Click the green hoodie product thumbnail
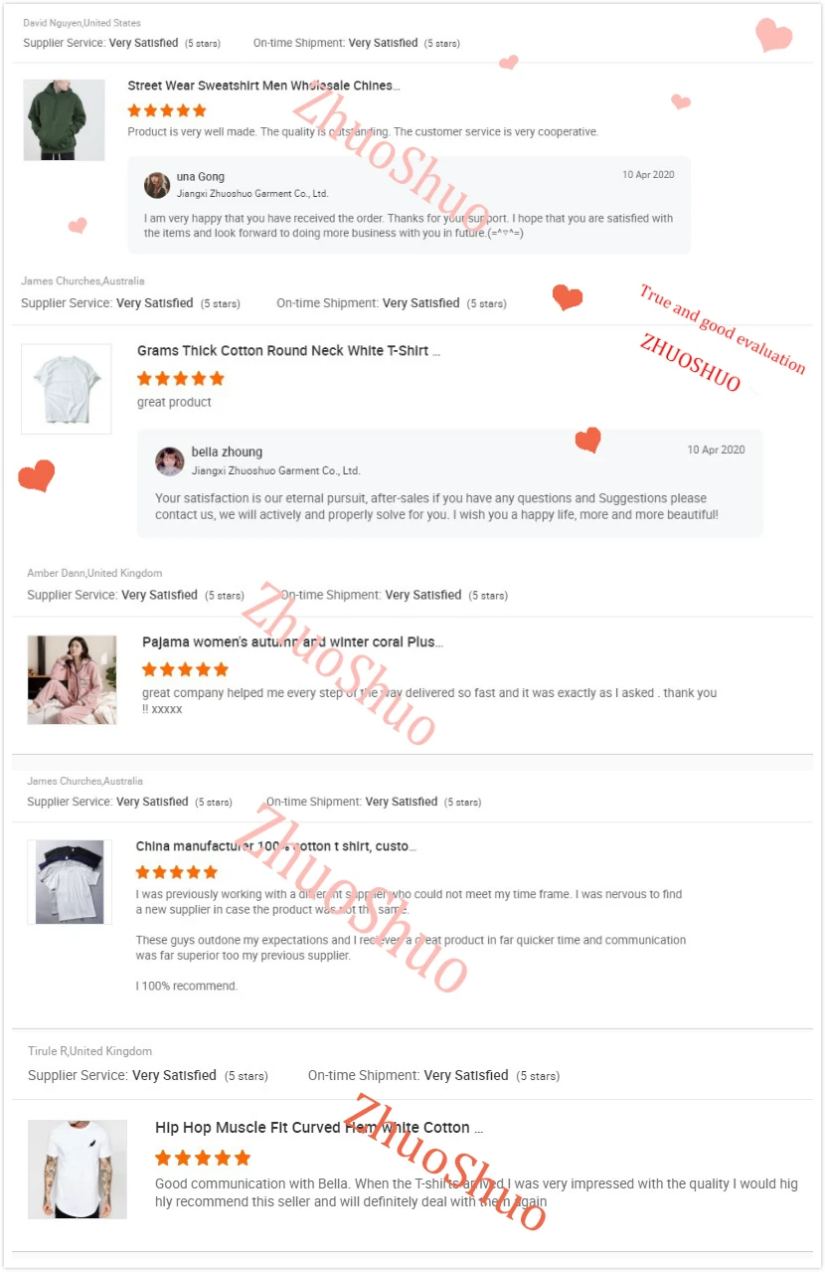825x1272 pixels. pos(64,119)
